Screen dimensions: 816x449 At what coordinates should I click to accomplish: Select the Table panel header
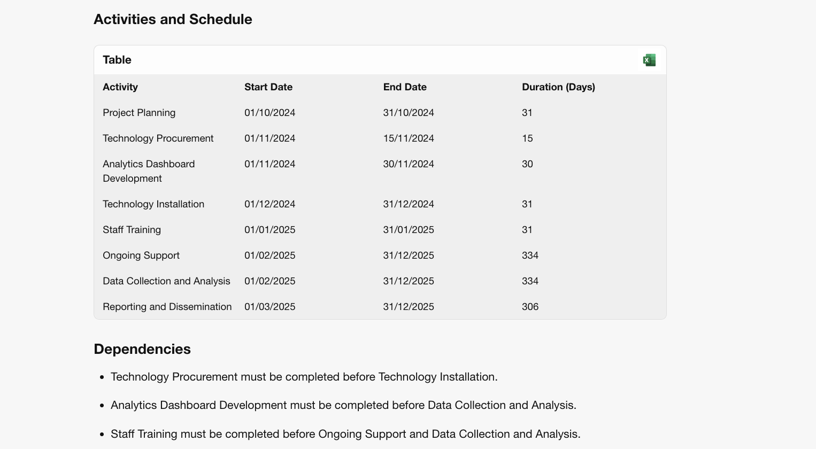point(117,60)
